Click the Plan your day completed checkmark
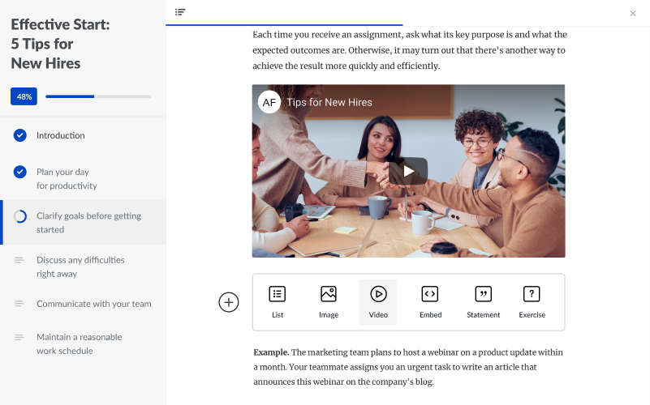Screen dimensions: 650x405 click(20, 172)
